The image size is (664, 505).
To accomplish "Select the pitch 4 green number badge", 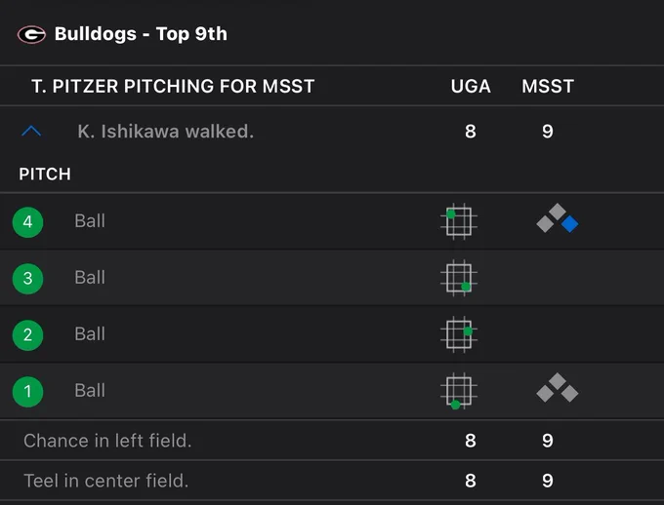I will (x=28, y=222).
